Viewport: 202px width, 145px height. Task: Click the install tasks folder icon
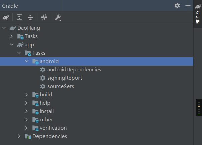coord(35,111)
